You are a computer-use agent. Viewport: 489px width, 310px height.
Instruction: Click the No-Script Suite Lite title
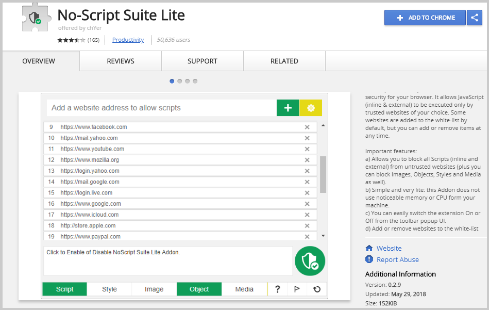click(121, 15)
